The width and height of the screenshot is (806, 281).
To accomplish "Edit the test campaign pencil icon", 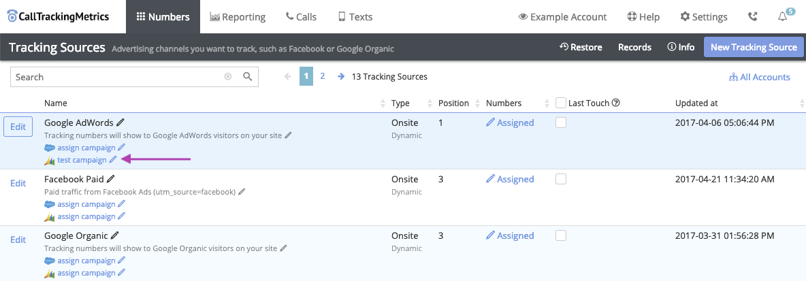I will click(113, 160).
